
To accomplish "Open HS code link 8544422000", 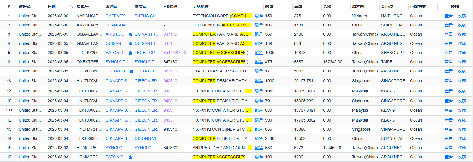I will (175, 53).
